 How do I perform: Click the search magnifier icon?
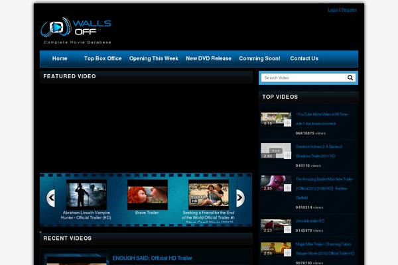(x=350, y=78)
